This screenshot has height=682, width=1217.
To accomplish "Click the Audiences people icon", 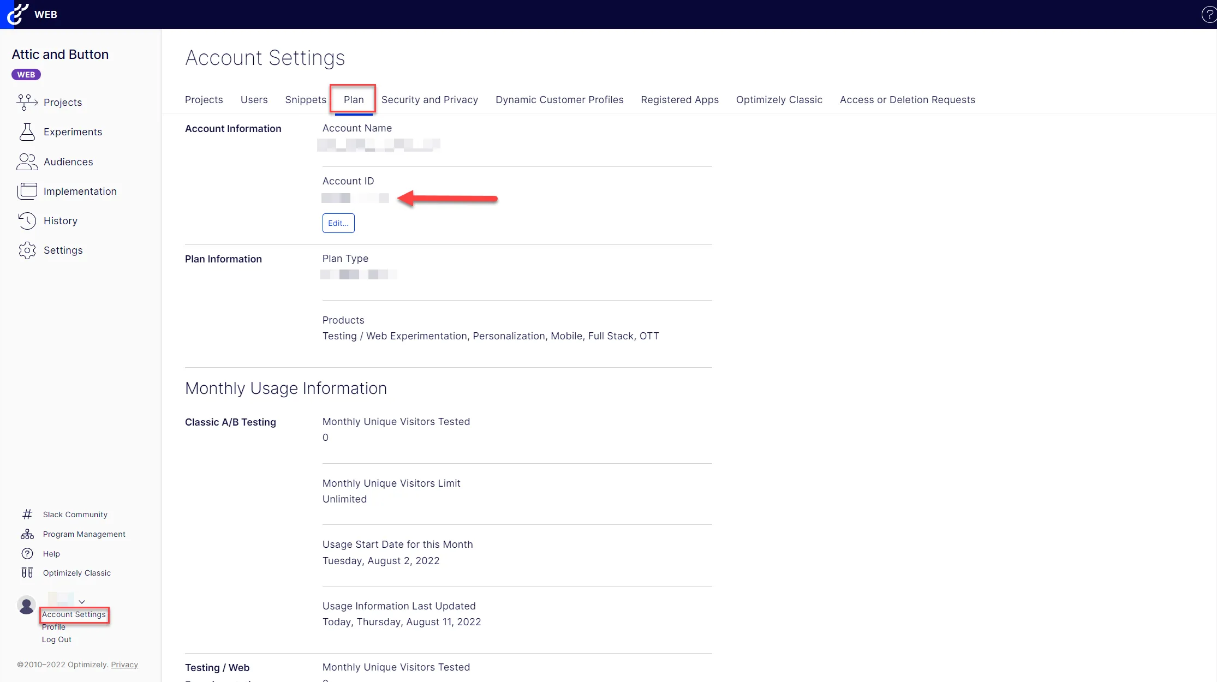I will [x=27, y=161].
